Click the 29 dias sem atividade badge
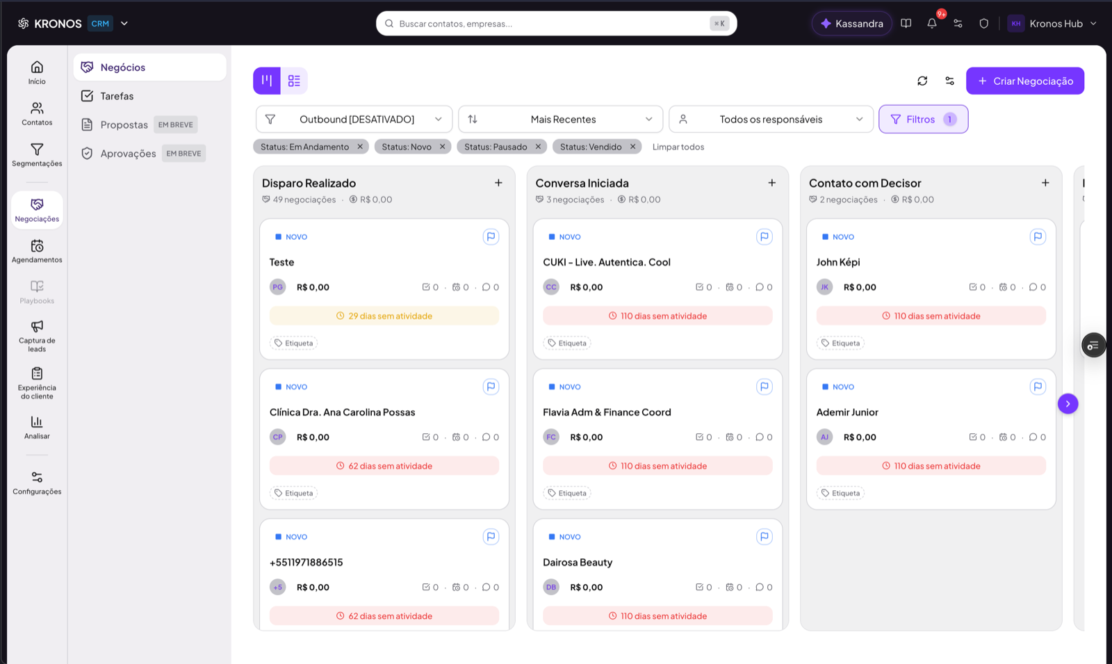Image resolution: width=1112 pixels, height=664 pixels. [x=384, y=316]
